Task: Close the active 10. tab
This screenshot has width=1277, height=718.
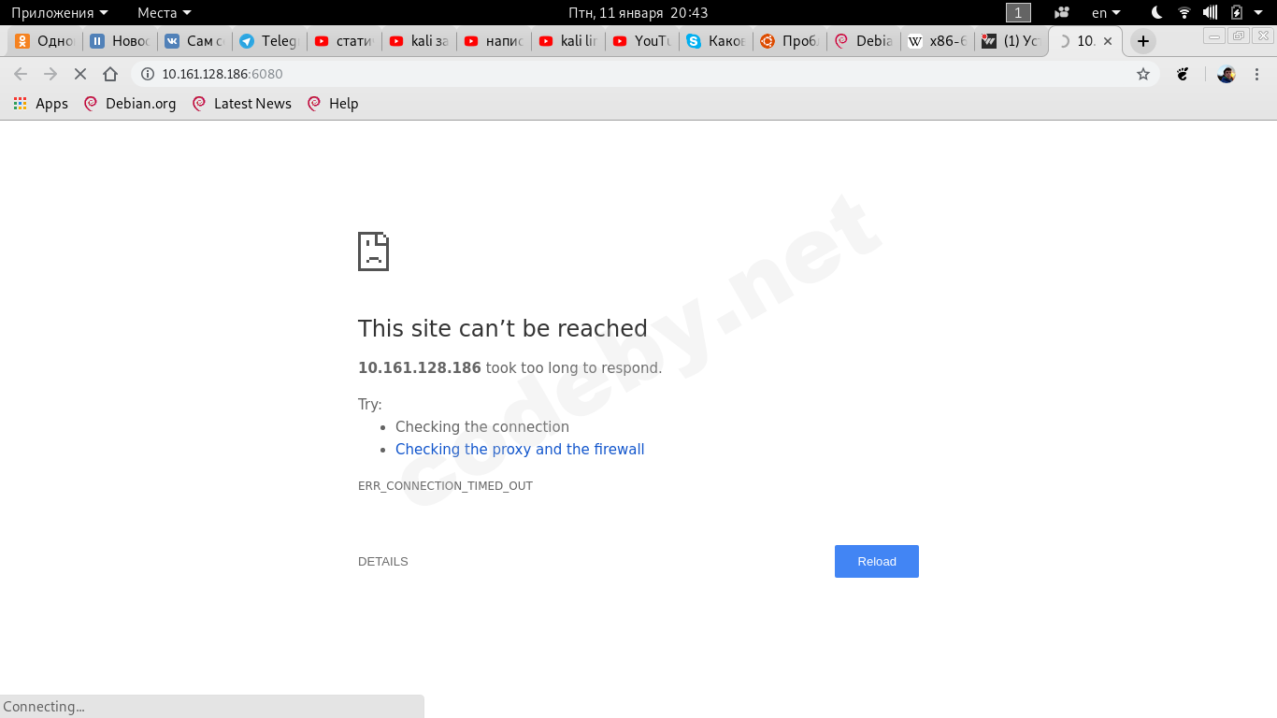Action: click(1108, 41)
